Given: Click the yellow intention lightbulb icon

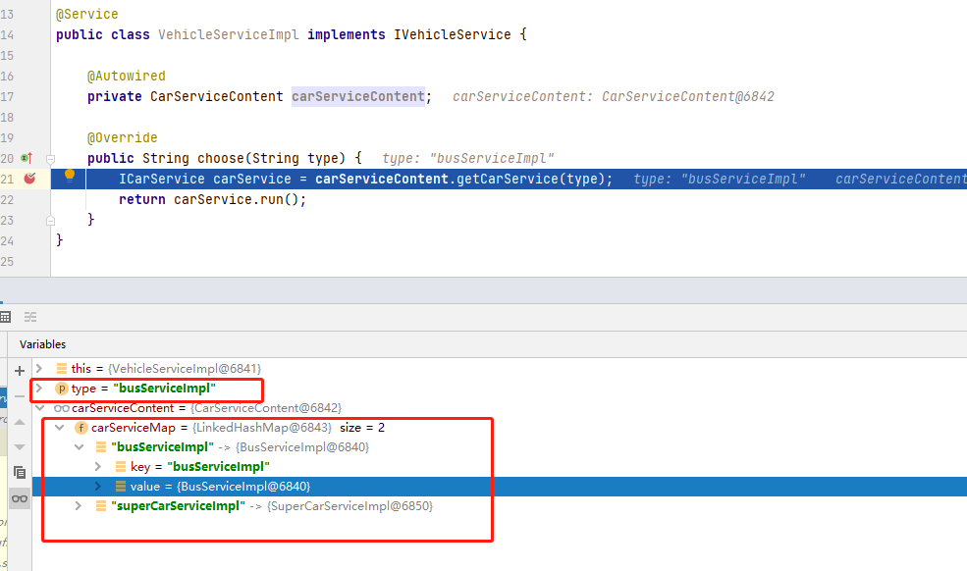Looking at the screenshot, I should pyautogui.click(x=70, y=177).
